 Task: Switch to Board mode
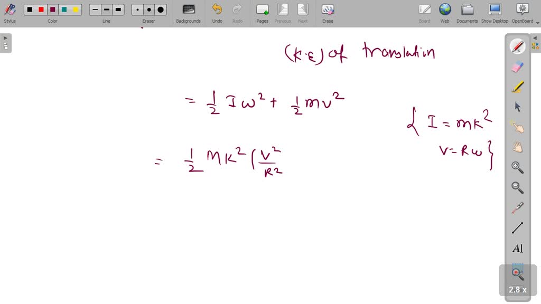pos(424,13)
